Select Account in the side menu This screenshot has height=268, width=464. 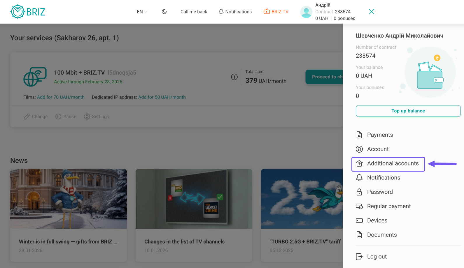[x=378, y=149]
